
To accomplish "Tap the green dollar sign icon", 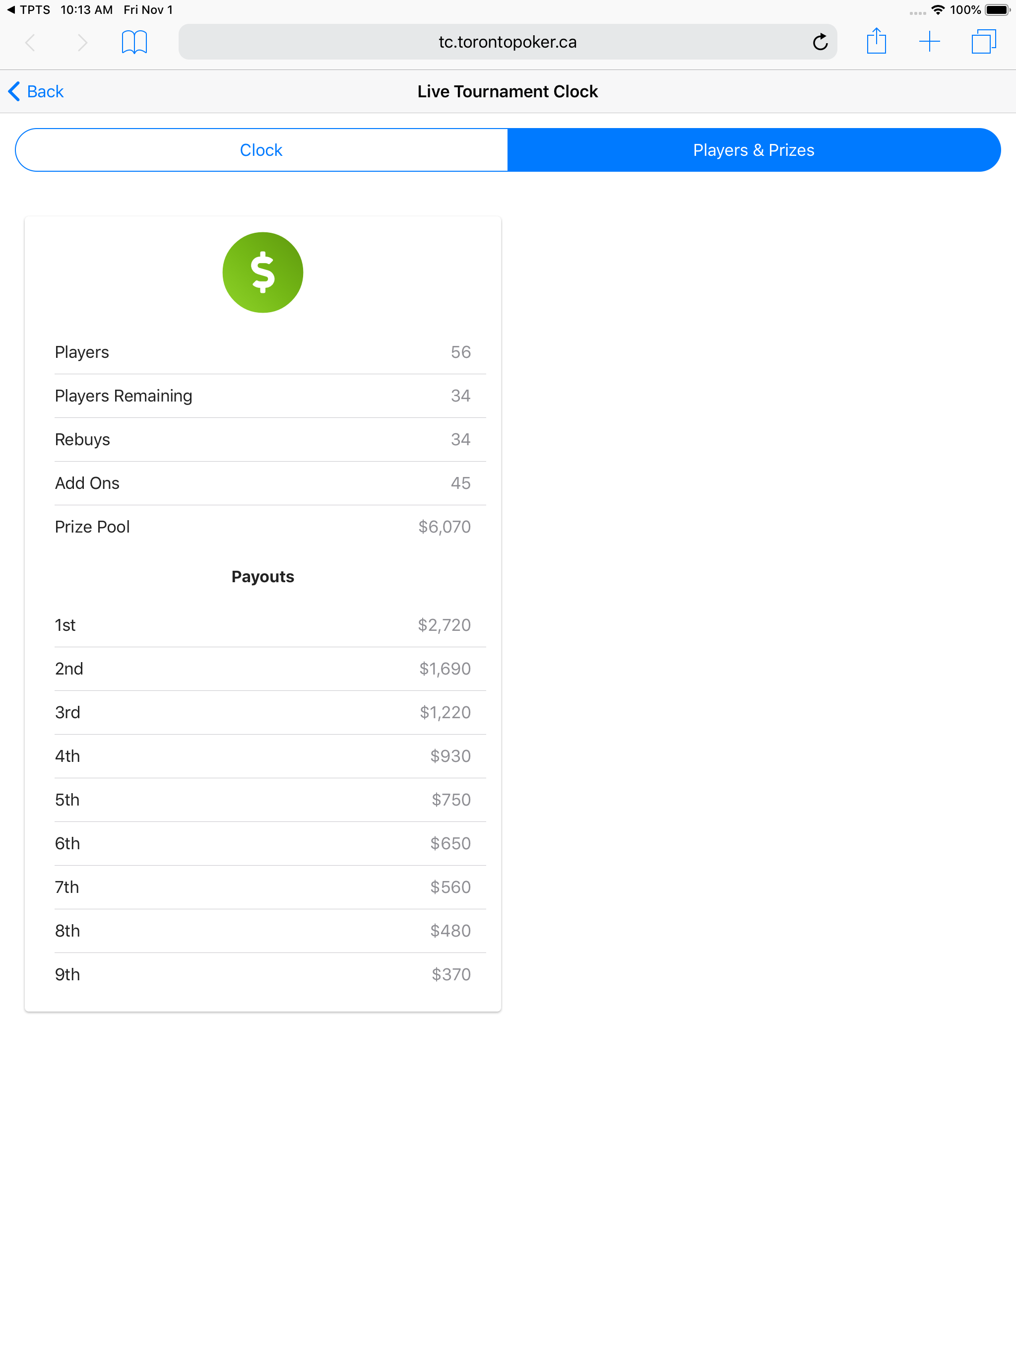I will (x=263, y=272).
